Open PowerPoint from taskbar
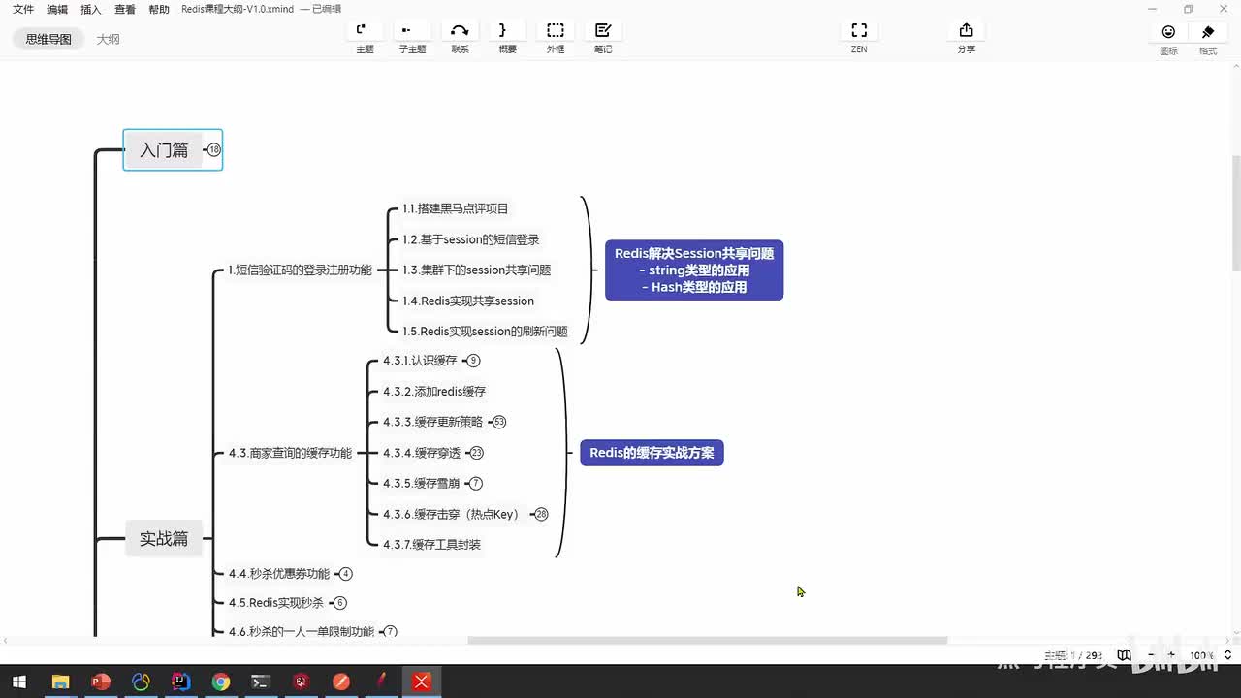The height and width of the screenshot is (698, 1241). (101, 682)
